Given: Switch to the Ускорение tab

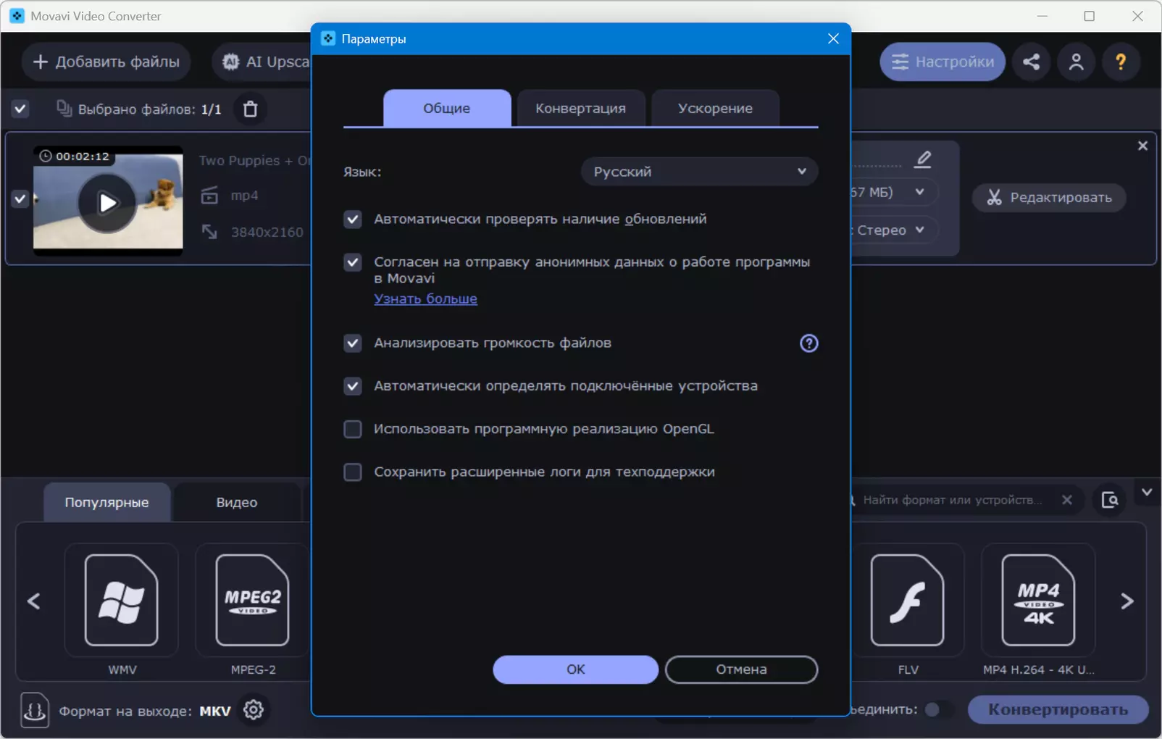Looking at the screenshot, I should coord(716,109).
